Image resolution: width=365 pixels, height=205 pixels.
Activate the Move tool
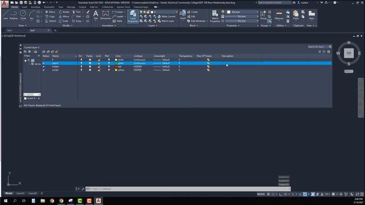(50, 12)
